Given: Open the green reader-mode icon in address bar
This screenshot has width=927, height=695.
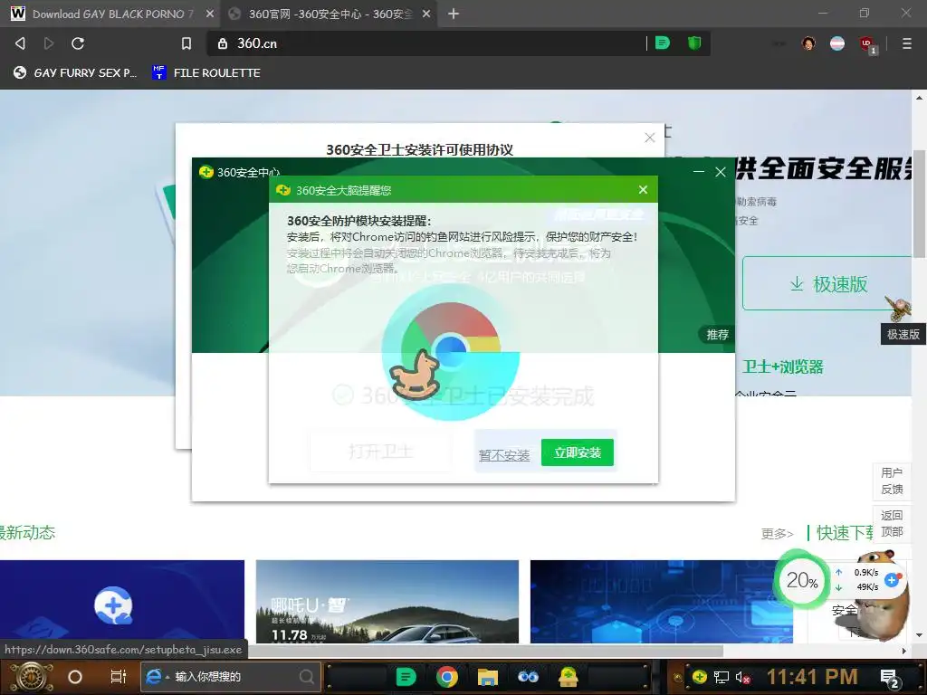Looking at the screenshot, I should tap(663, 43).
